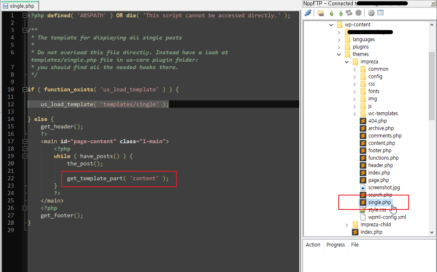Expand the js folder

tap(354, 106)
